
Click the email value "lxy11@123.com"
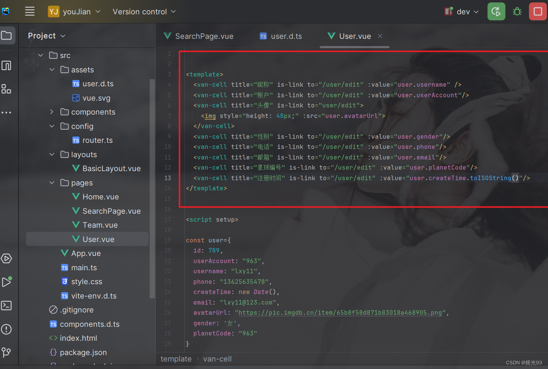coord(248,302)
